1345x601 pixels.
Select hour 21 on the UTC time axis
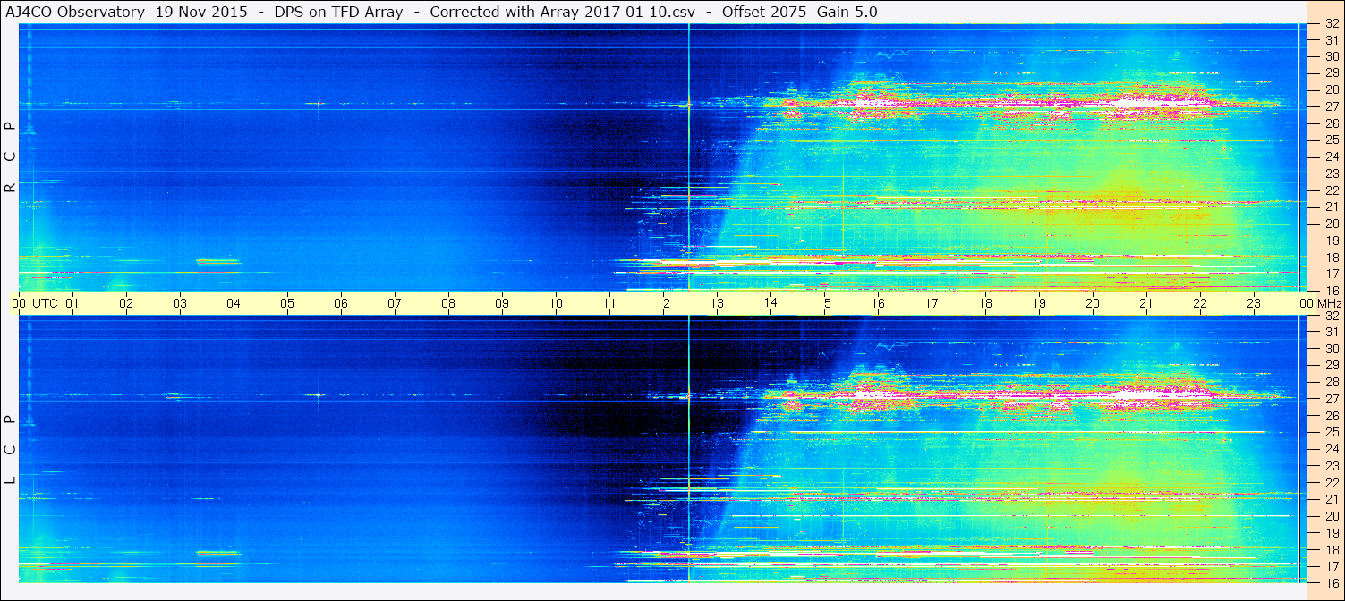[1146, 303]
